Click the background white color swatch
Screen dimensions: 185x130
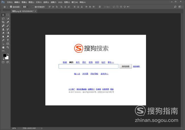[7, 58]
